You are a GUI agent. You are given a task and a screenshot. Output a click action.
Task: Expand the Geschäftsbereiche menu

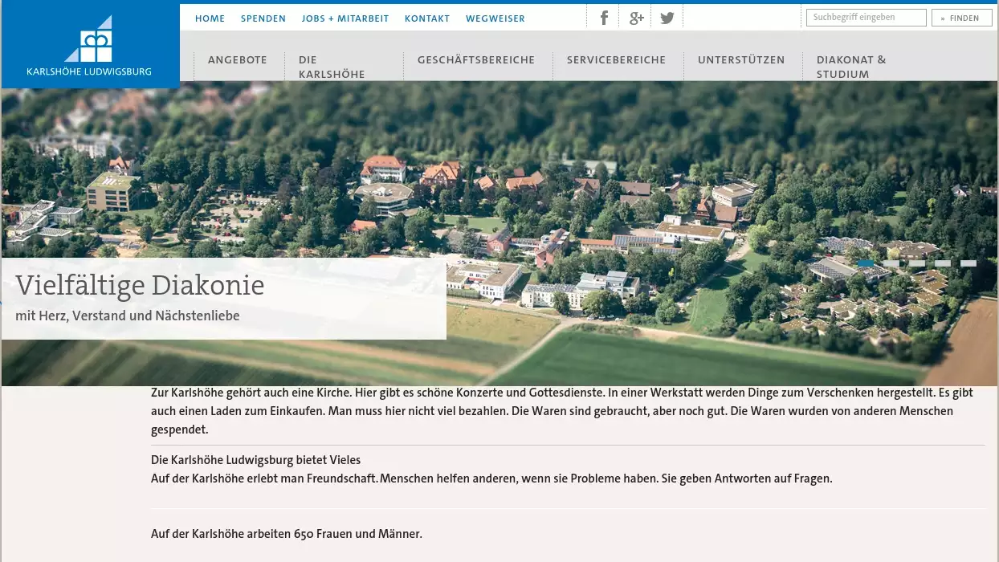click(475, 59)
